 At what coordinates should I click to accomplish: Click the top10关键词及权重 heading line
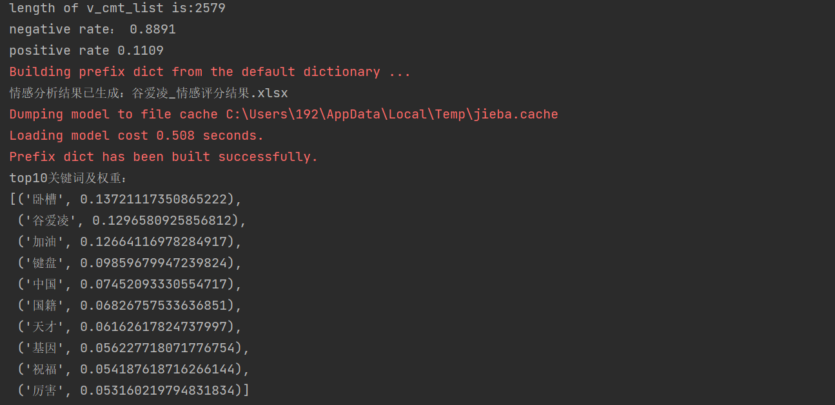(x=68, y=178)
